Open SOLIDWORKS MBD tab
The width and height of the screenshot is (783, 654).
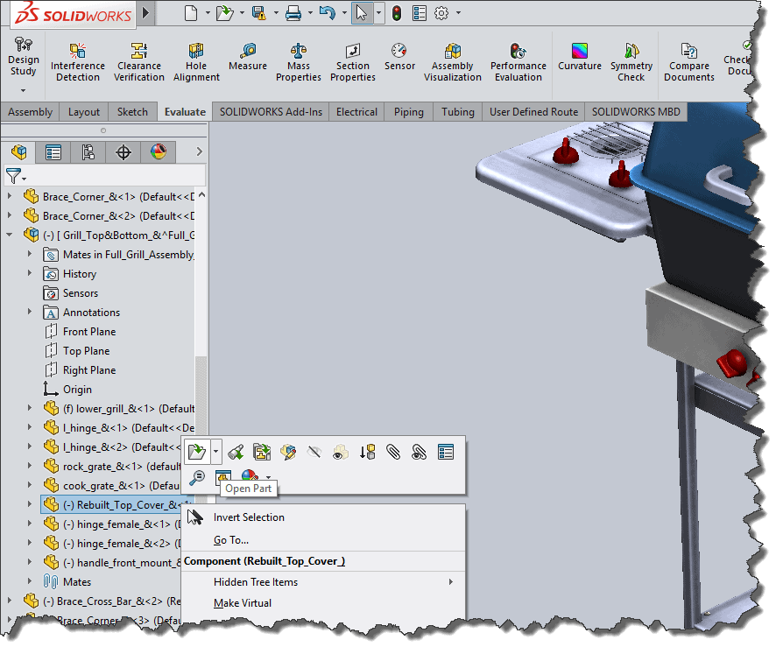point(636,112)
